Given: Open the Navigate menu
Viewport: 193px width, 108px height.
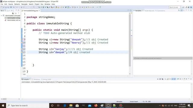Looking at the screenshot, I should pos(24,4).
